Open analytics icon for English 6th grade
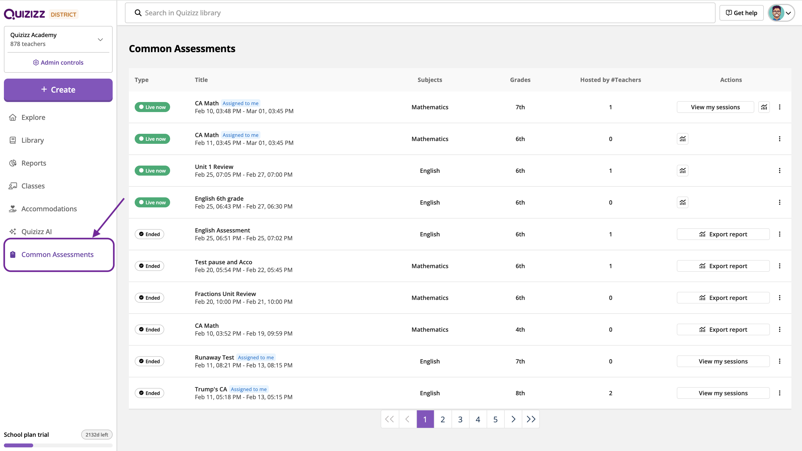 click(682, 202)
